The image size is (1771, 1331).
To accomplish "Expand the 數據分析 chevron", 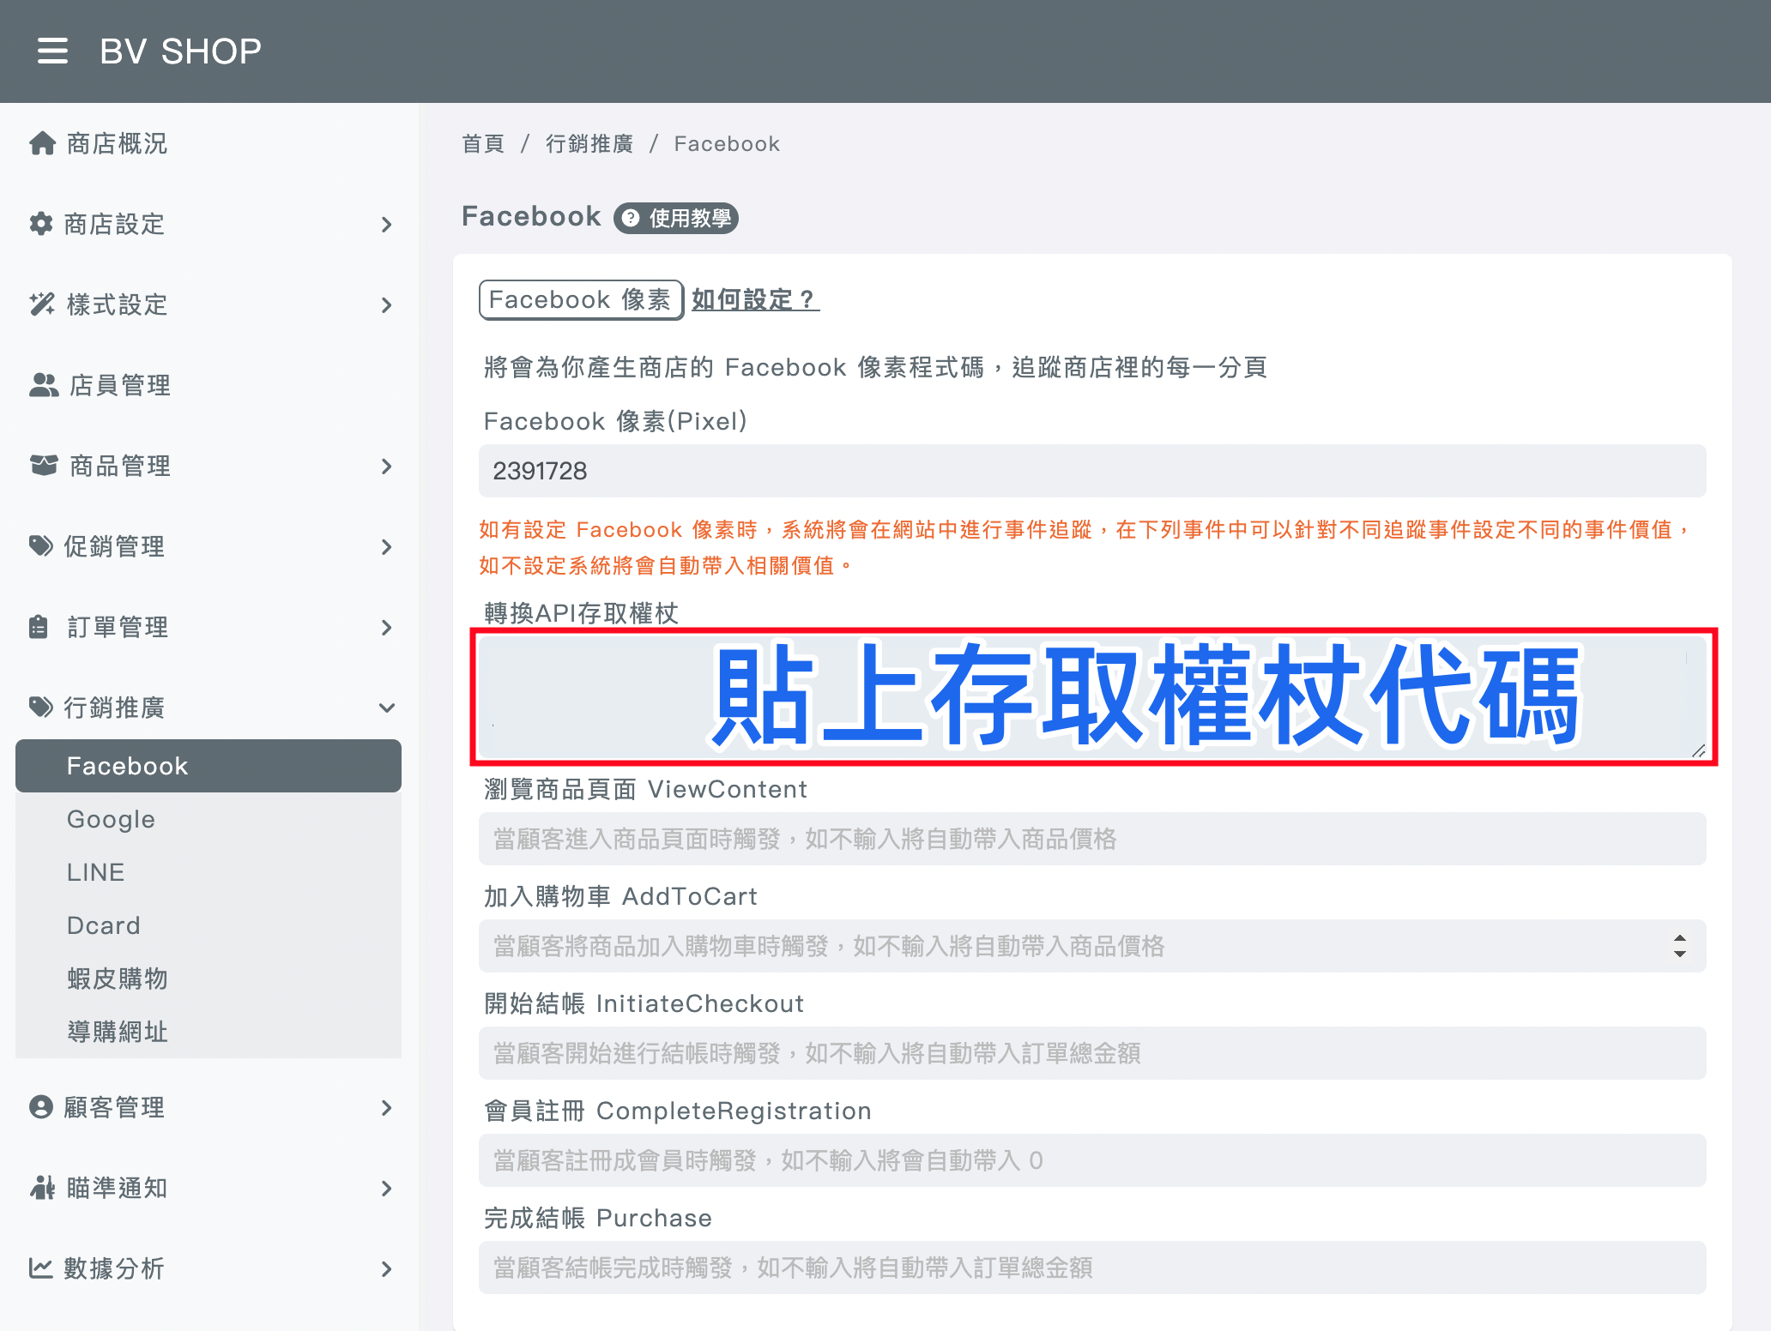I will (386, 1269).
